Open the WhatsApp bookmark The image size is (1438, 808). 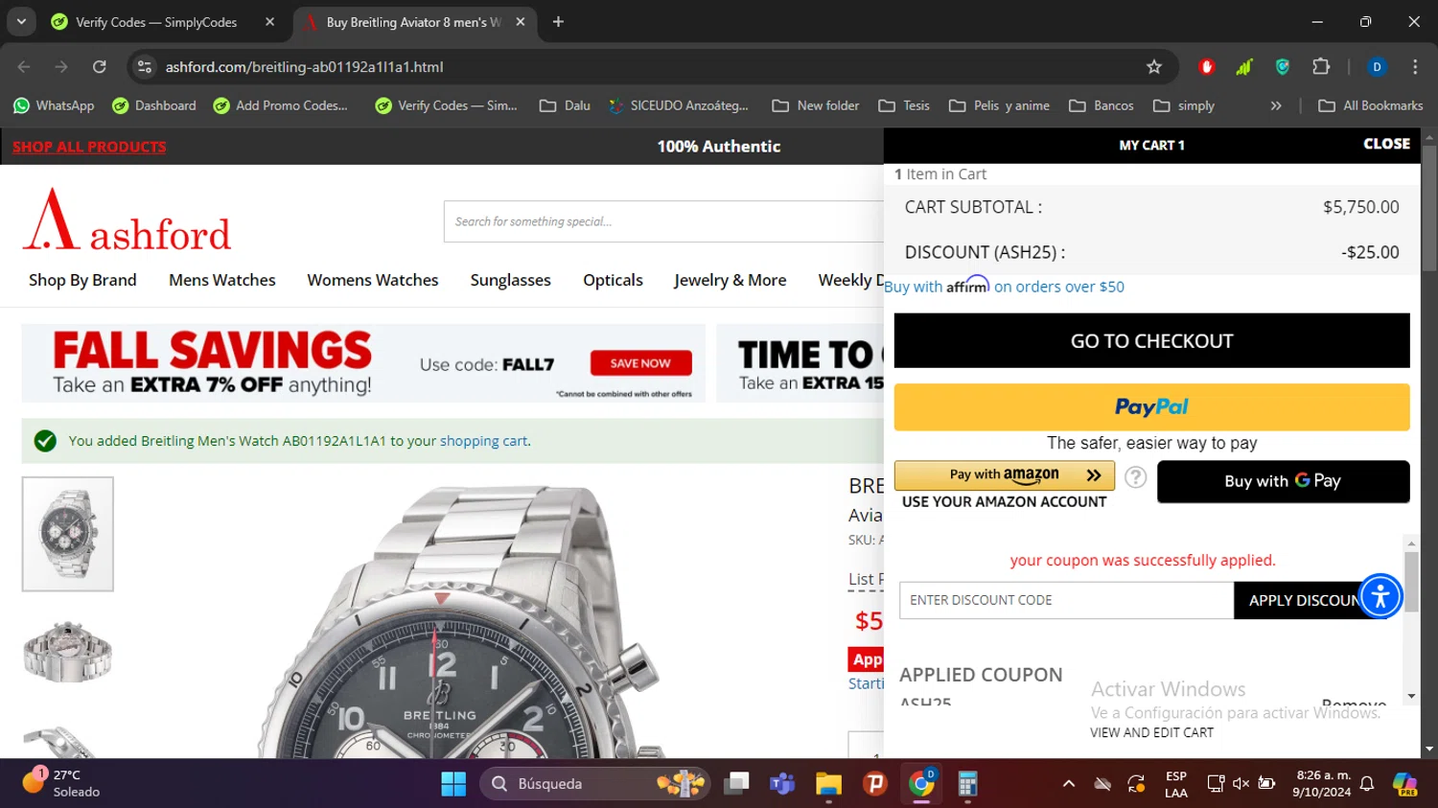coord(54,105)
